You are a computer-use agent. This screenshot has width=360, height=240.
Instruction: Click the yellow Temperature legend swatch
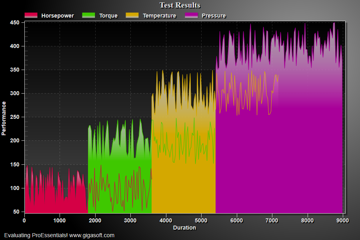132,15
